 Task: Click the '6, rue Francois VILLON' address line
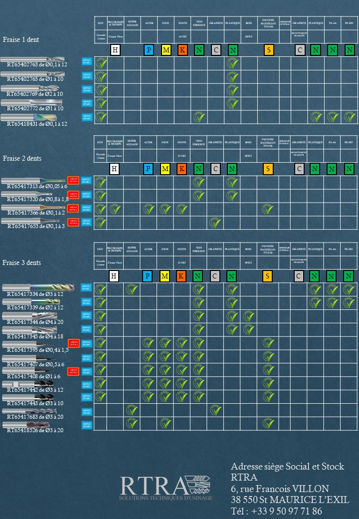coord(280,489)
